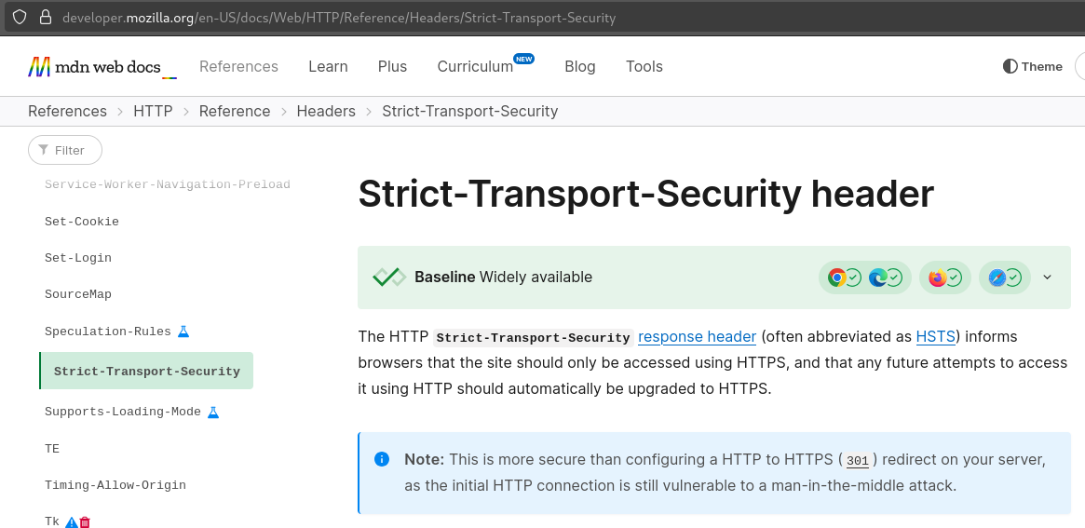The image size is (1085, 528).
Task: Click the Edge browser support icon
Action: (877, 278)
